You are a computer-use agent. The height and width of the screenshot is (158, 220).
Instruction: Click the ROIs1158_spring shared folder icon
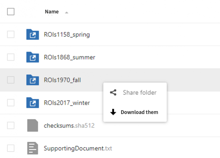coord(33,34)
